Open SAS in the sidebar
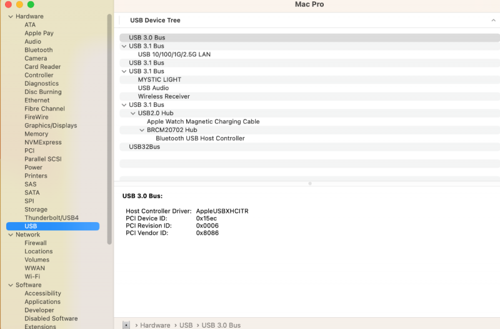Screen dimensions: 500x329 click(x=30, y=185)
